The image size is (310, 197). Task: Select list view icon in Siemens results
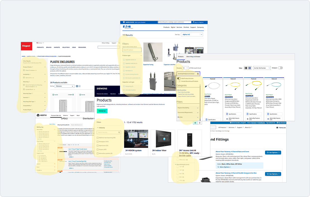click(200, 123)
